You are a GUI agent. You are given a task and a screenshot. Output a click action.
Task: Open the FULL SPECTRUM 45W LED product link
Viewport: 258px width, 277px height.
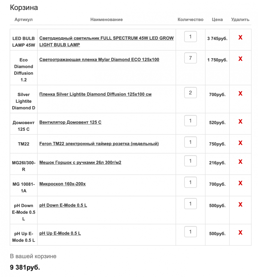[106, 41]
